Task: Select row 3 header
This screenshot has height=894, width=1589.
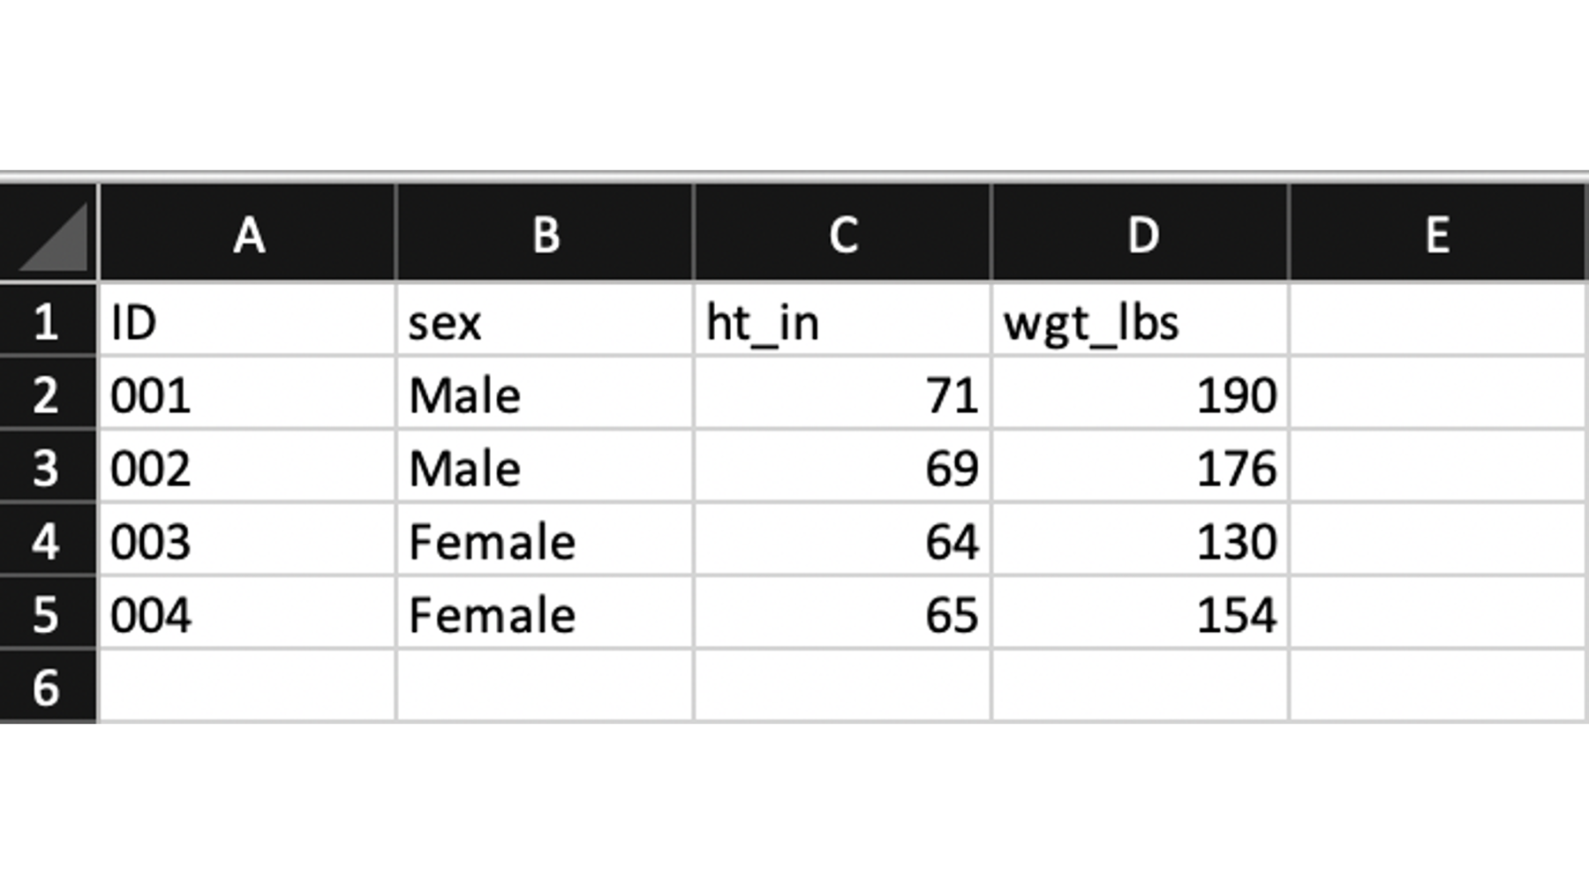Action: [48, 467]
